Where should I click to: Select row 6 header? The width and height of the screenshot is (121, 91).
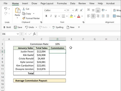[2, 52]
